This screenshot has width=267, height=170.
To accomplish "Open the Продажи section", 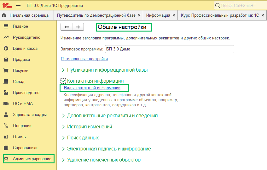I will [21, 59].
